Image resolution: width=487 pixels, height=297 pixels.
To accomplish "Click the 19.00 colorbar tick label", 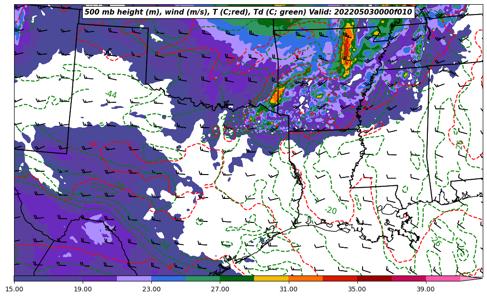I will [x=83, y=289].
